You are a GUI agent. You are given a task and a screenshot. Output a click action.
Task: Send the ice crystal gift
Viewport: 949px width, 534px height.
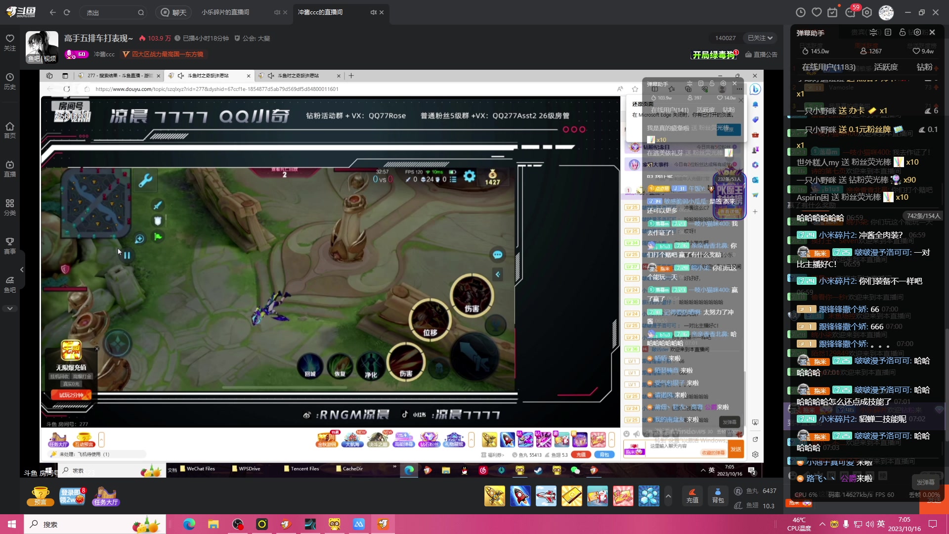pos(649,496)
